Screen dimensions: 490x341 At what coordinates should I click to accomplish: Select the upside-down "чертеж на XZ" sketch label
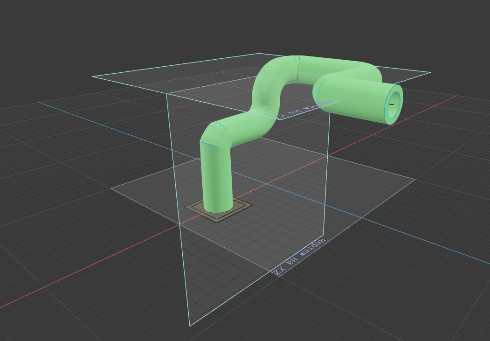300,257
